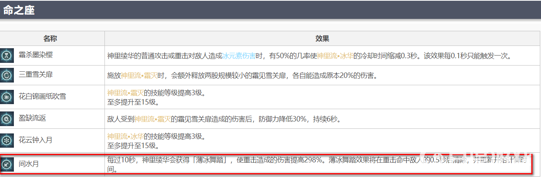Select the 霜杀墨染樱 name text

36,55
